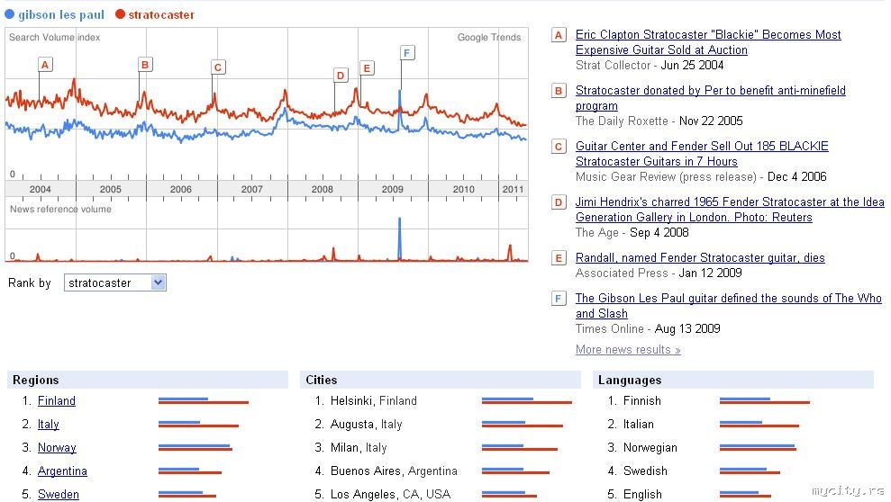This screenshot has height=502, width=891.
Task: Click the blue marker F flag on chart
Action: 407,53
